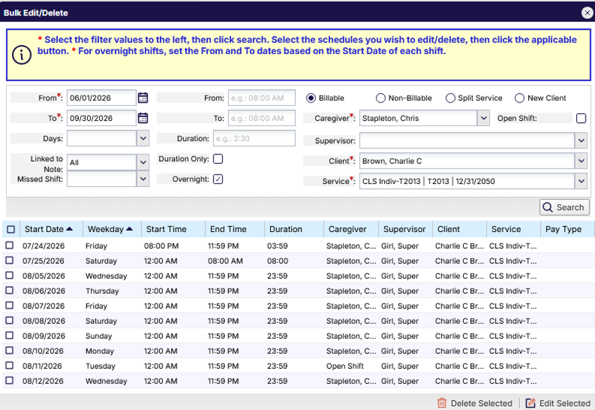The image size is (595, 410).
Task: Sort ascending by Start Date arrow
Action: point(69,229)
